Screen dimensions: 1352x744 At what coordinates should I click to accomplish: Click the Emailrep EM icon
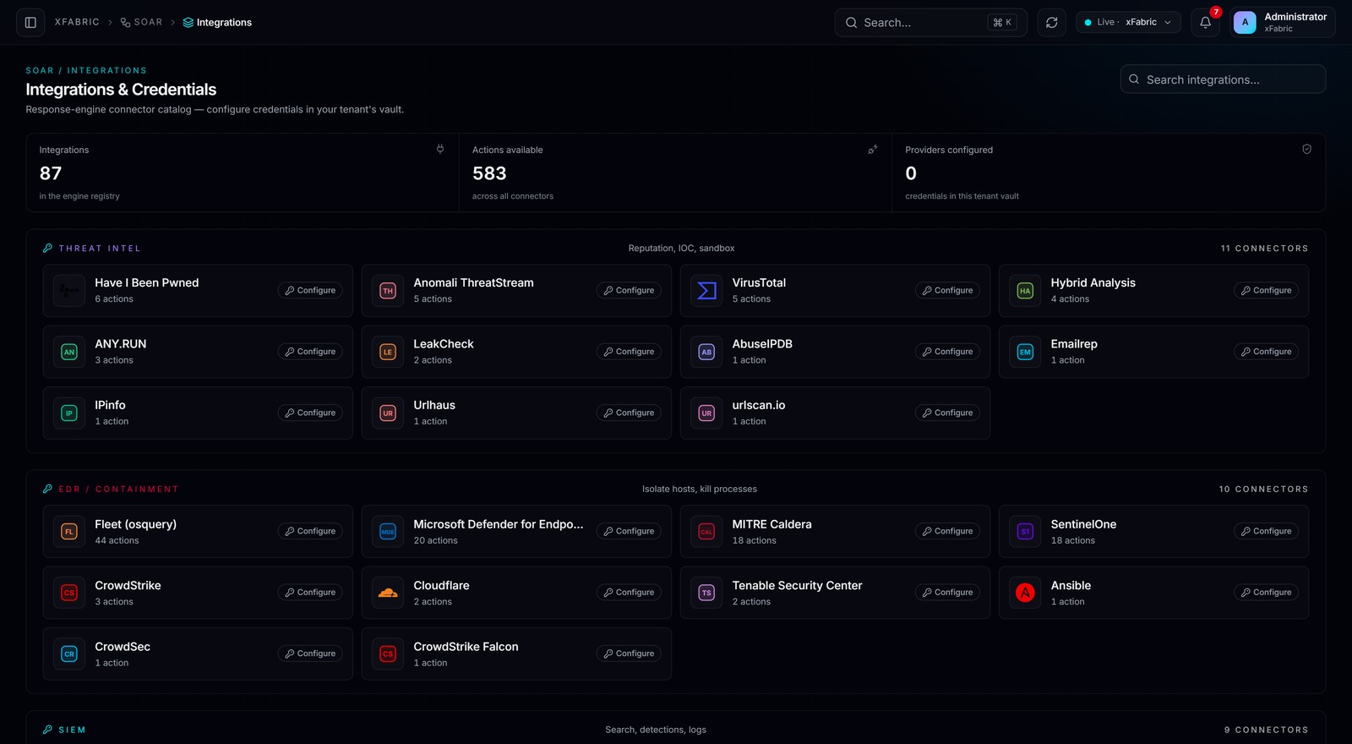[1025, 352]
